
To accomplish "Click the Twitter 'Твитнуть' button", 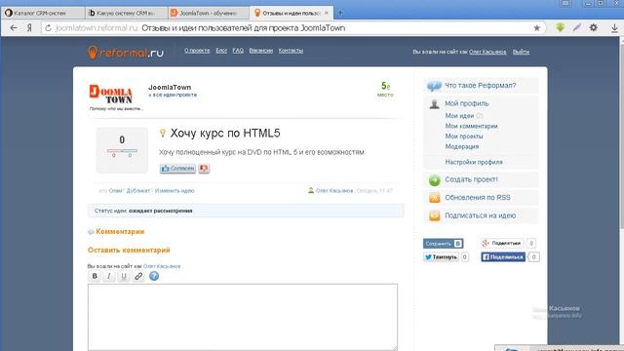I will coord(441,257).
